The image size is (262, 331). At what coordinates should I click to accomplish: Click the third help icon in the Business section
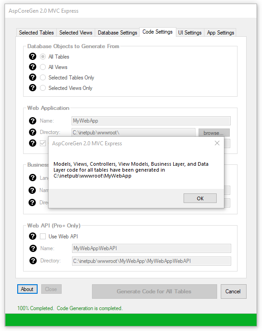pyautogui.click(x=32, y=203)
